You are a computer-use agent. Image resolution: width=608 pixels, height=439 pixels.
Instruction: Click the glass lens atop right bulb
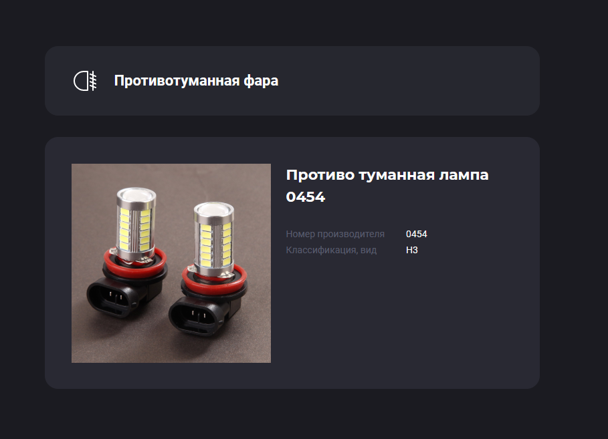213,210
